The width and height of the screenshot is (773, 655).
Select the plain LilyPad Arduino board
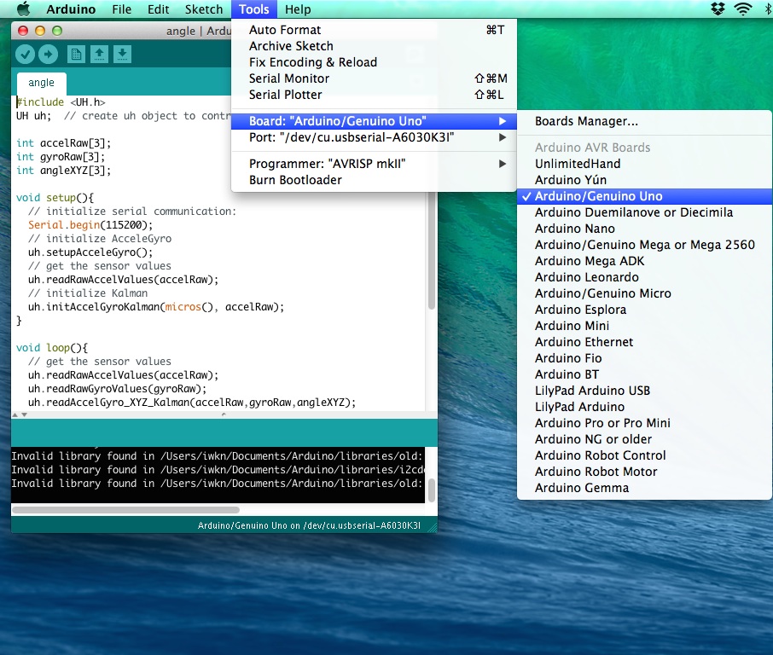644,407
